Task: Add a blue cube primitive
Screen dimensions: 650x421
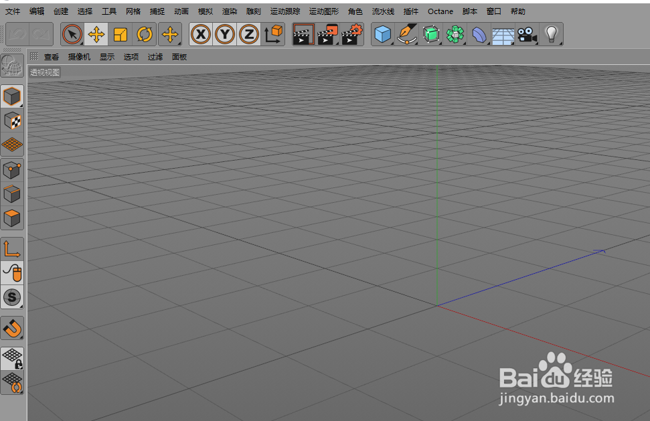Action: [383, 34]
